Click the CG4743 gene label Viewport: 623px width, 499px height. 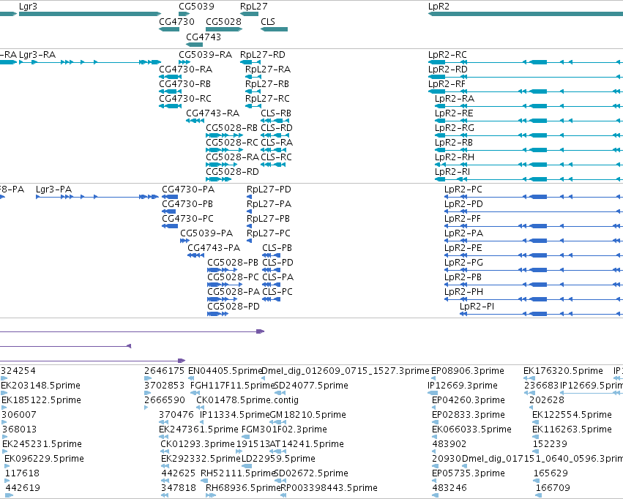[x=204, y=37]
